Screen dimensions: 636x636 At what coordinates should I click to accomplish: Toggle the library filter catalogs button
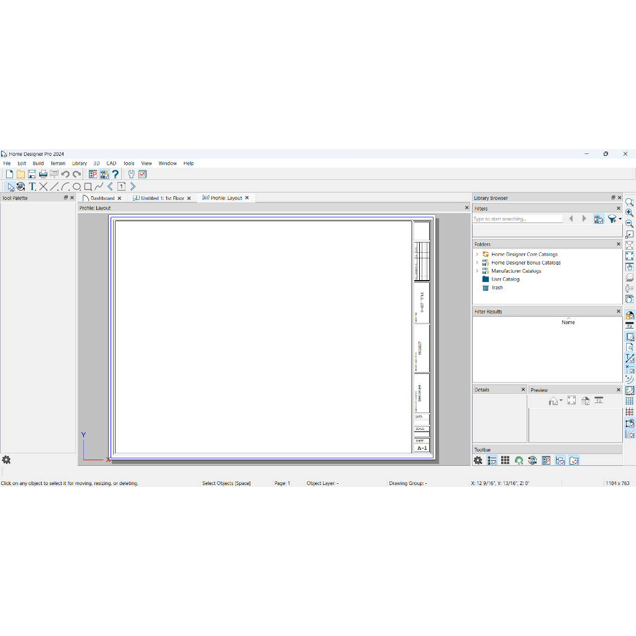[x=599, y=219]
